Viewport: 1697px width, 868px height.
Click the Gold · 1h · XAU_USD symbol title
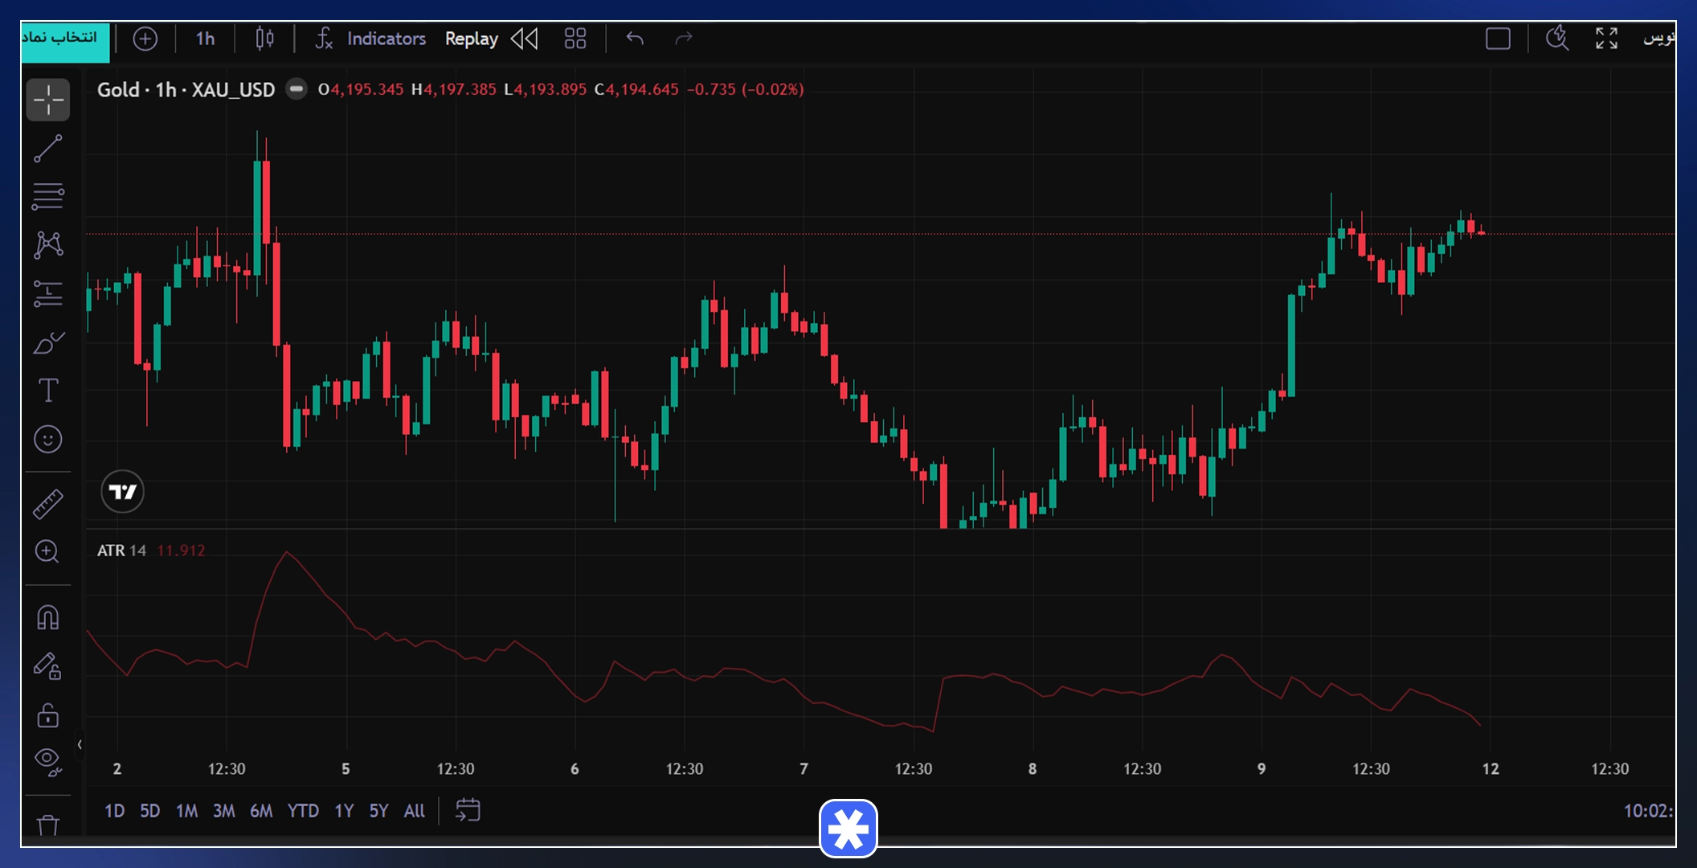(186, 90)
